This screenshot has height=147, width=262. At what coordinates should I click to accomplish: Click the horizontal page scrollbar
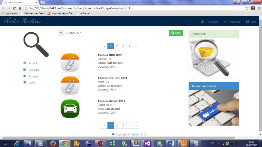119,138
